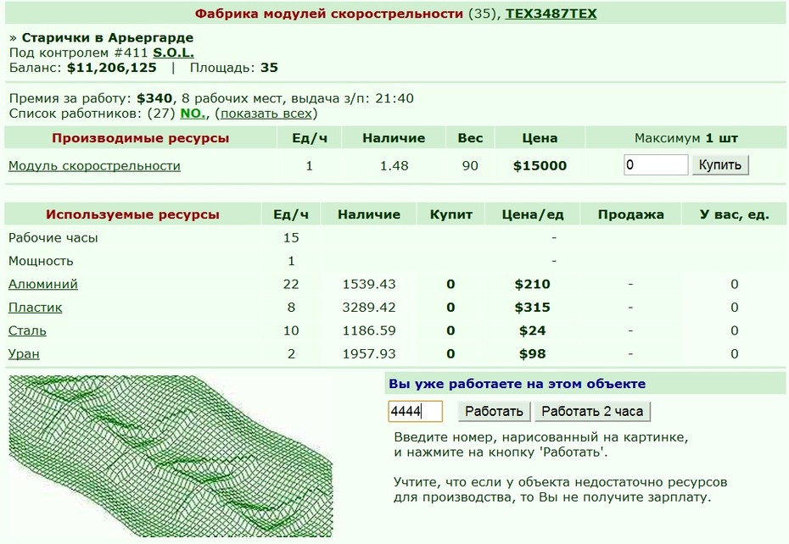Viewport: 789px width, 544px height.
Task: Click the Фабрика модулей скорострельности title
Action: (328, 14)
